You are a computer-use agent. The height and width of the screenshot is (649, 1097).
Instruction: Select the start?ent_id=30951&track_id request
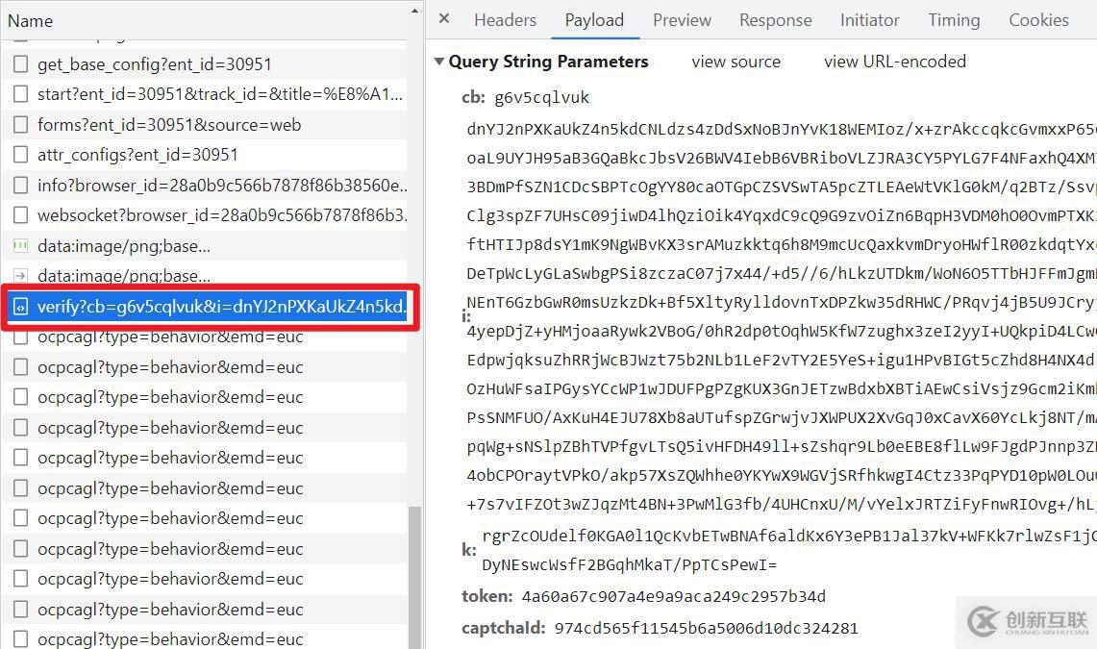[220, 93]
